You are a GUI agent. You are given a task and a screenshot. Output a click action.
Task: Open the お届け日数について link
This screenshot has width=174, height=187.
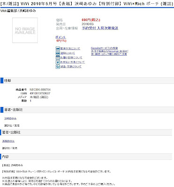pos(71,58)
